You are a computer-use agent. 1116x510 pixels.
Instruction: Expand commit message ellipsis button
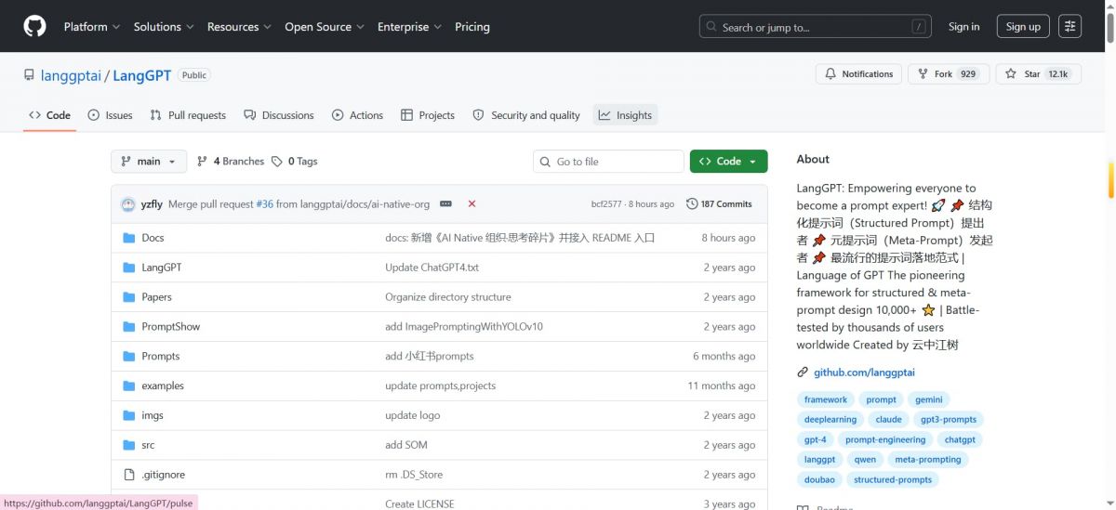[445, 204]
